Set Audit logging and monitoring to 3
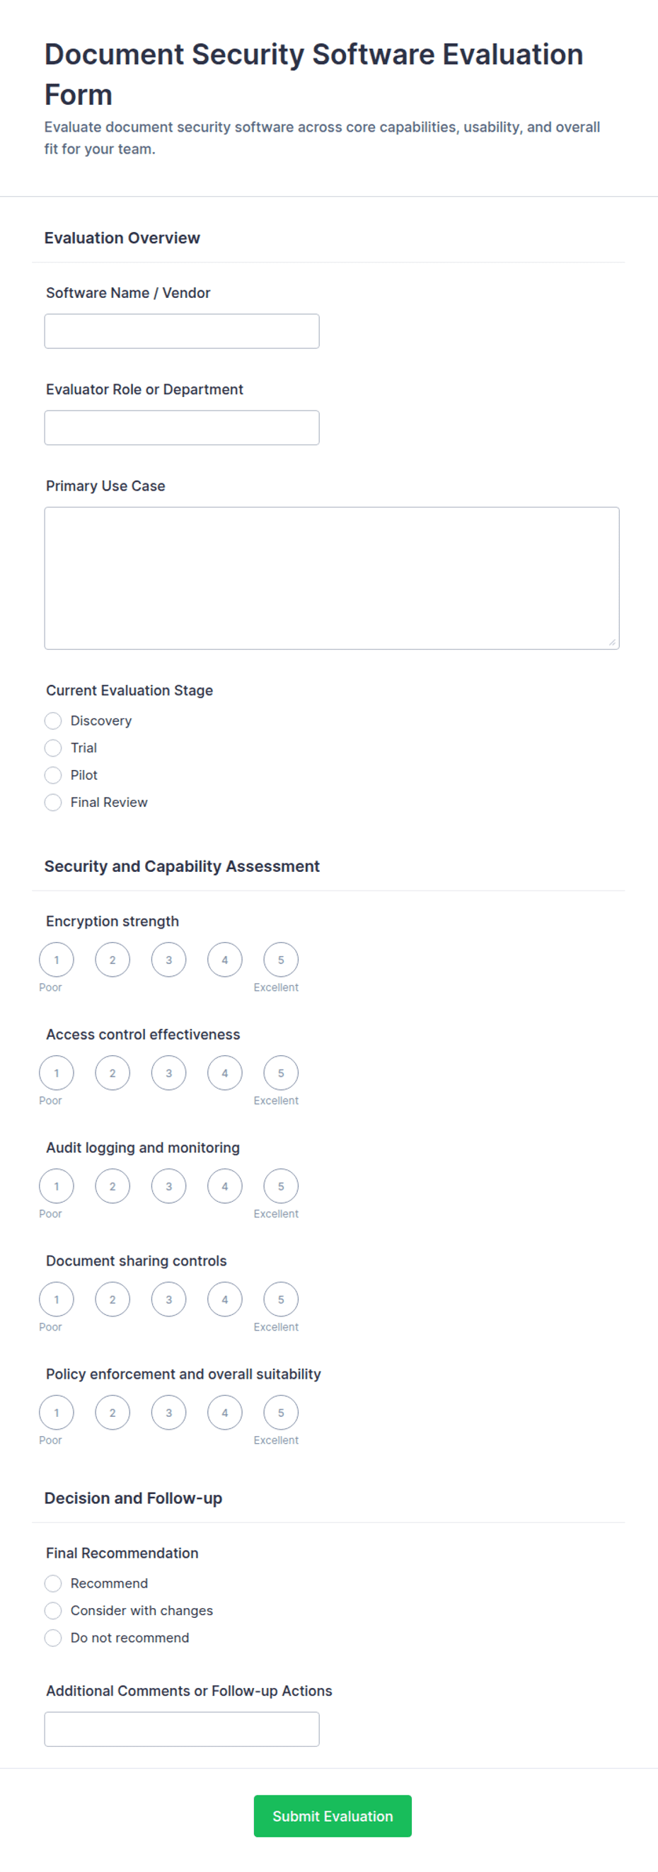This screenshot has height=1872, width=658. point(168,1186)
